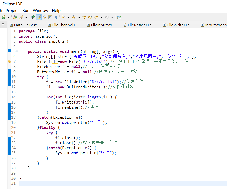
Task: Click Next Annotation arrow icon
Action: pos(63,17)
